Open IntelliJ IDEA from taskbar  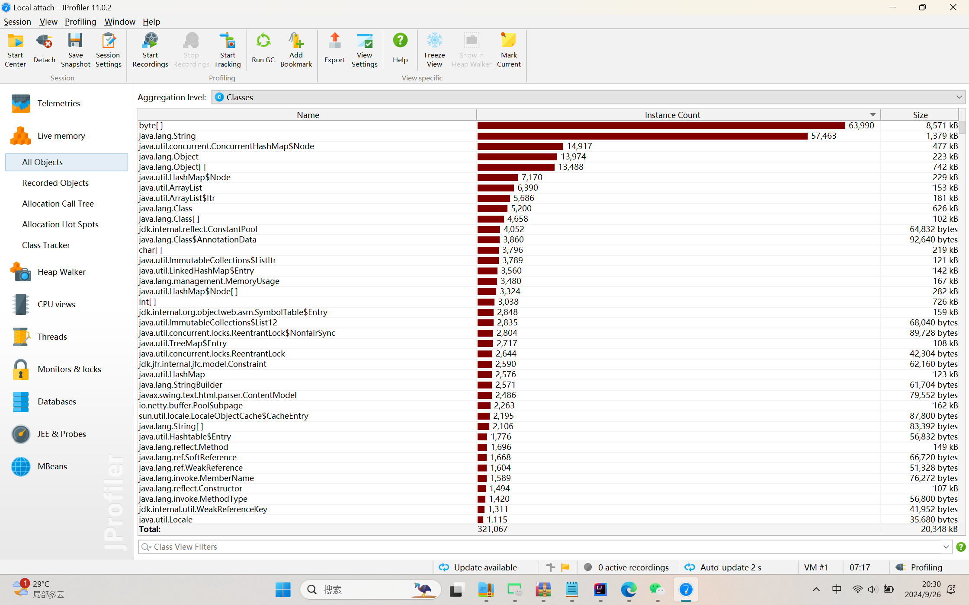point(600,589)
